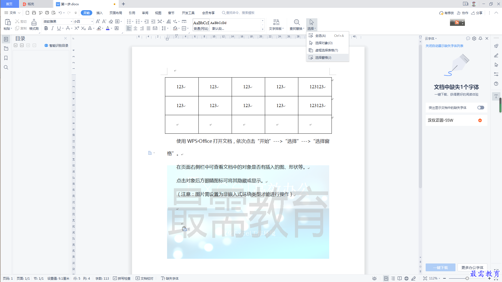This screenshot has width=502, height=282.
Task: Expand the font color dropdown arrow
Action: pyautogui.click(x=112, y=28)
